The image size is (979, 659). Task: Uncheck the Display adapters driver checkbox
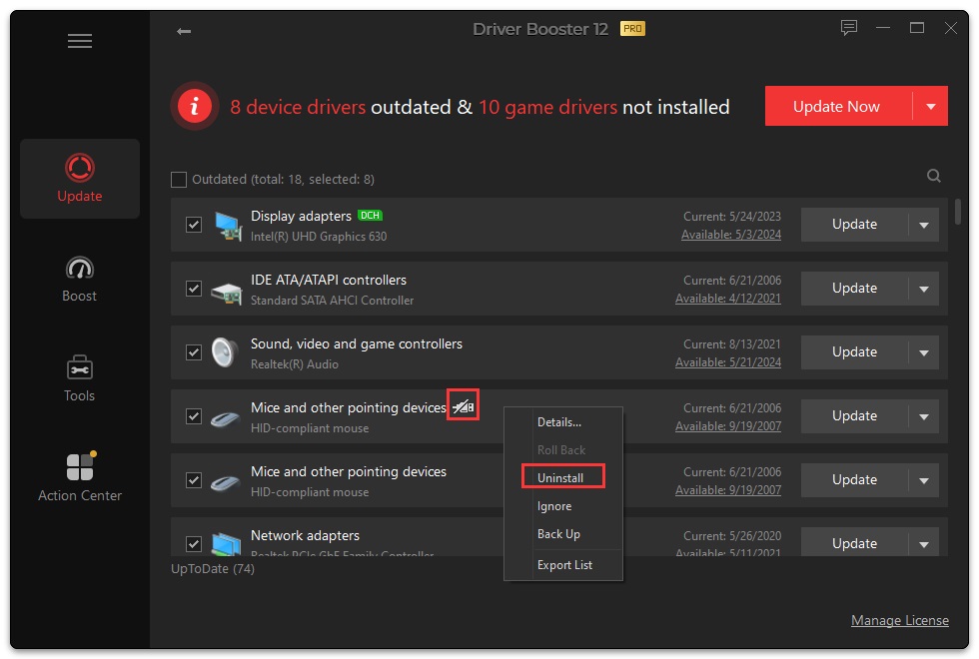click(194, 225)
